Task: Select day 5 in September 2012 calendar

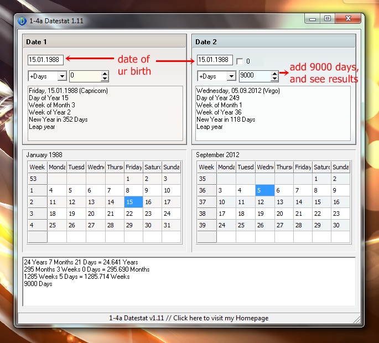Action: click(264, 190)
